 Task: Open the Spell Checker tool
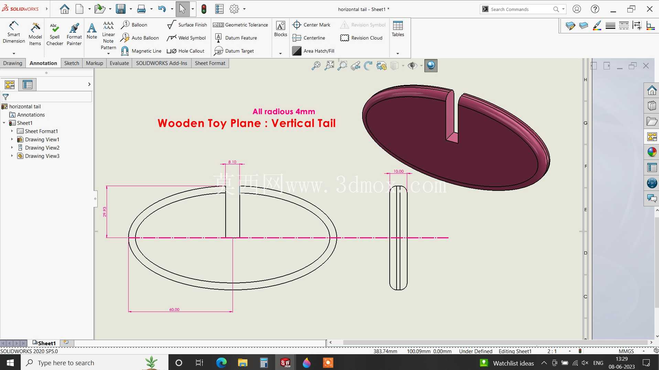55,34
